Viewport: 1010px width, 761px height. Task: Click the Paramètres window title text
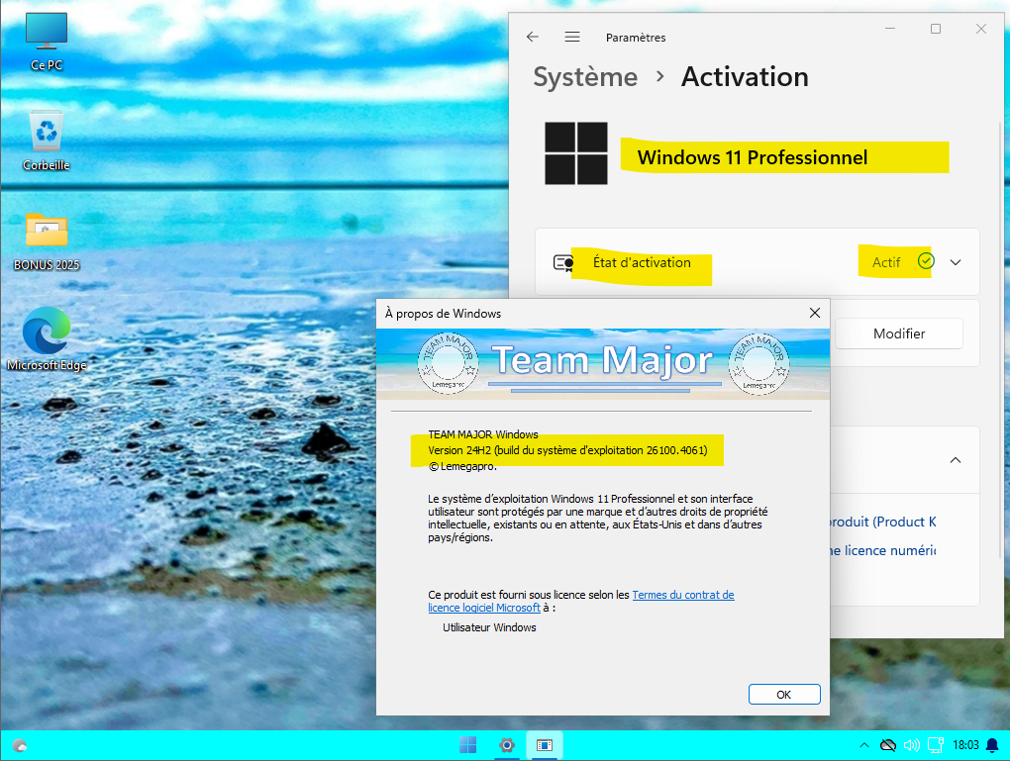click(x=636, y=38)
